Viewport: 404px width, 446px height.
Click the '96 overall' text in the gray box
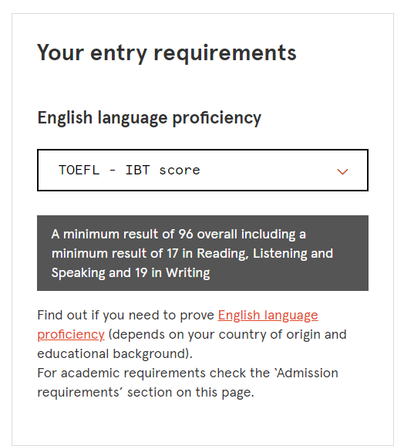[207, 234]
